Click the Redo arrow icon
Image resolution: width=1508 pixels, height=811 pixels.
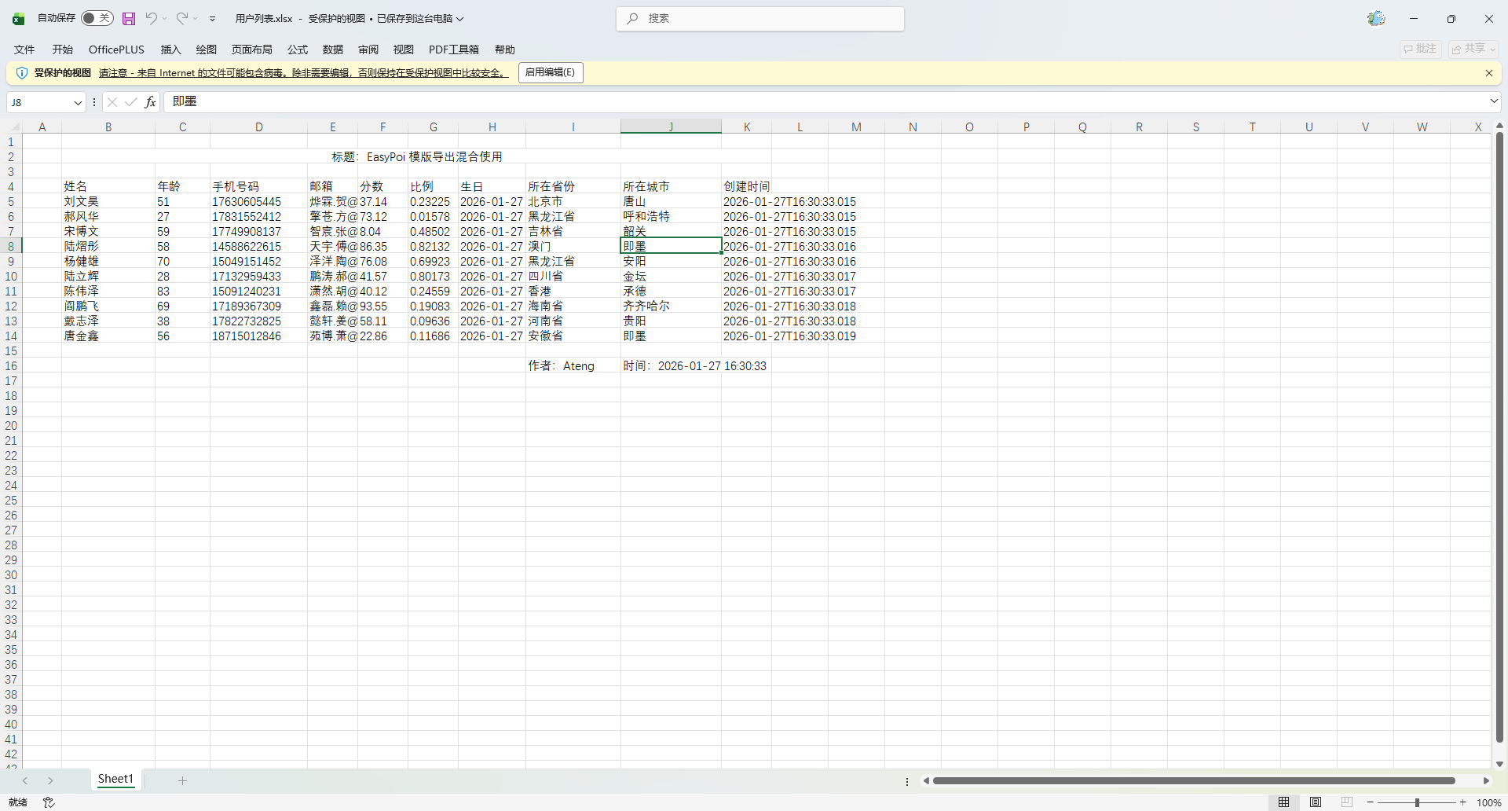[x=181, y=18]
